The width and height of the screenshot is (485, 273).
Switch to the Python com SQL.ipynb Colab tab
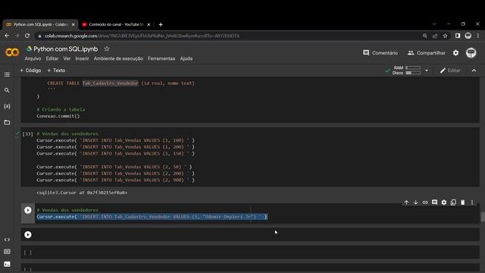tap(40, 24)
